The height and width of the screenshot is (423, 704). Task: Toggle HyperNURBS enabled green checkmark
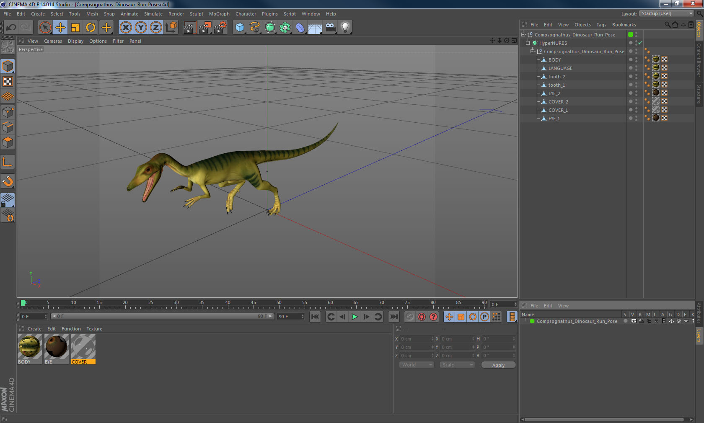pyautogui.click(x=640, y=43)
